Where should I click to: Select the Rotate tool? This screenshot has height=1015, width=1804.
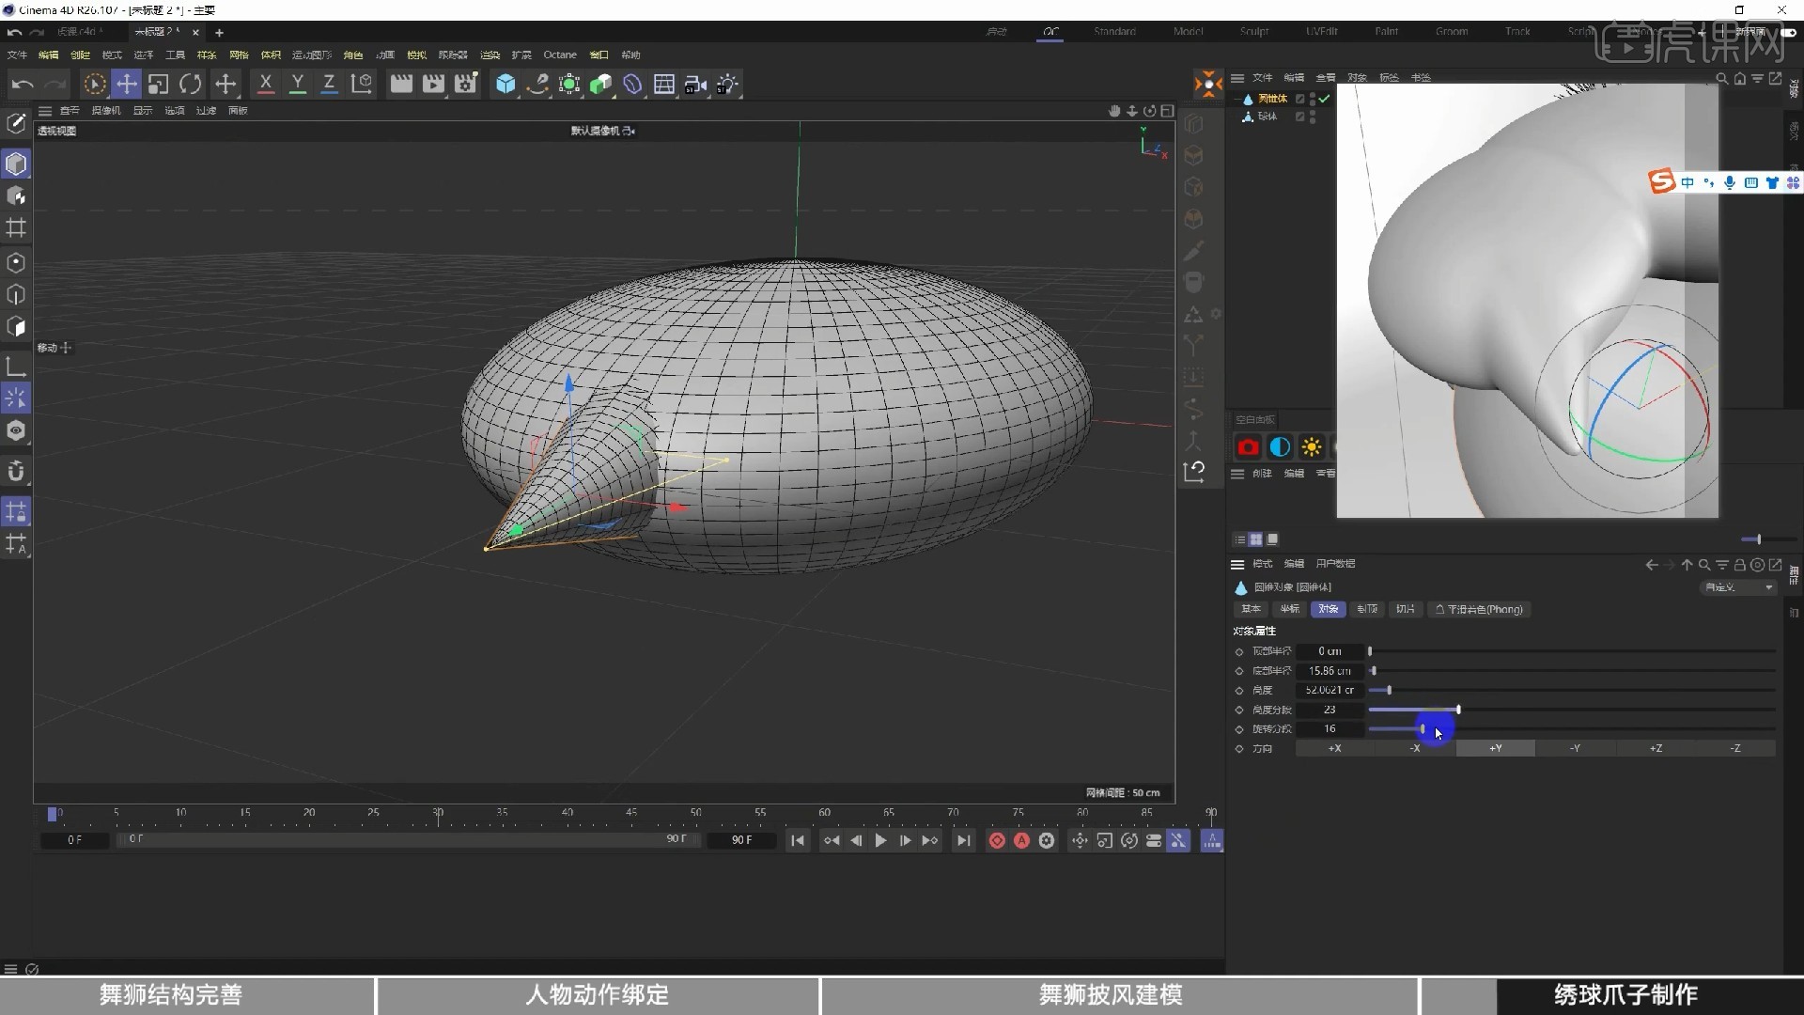pyautogui.click(x=190, y=85)
